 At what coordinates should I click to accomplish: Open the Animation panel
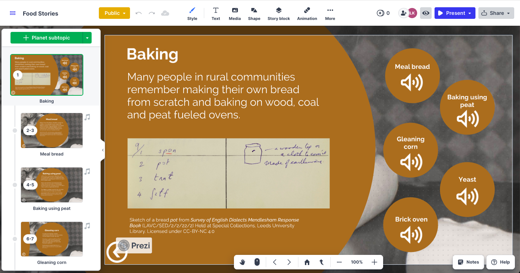point(307,13)
